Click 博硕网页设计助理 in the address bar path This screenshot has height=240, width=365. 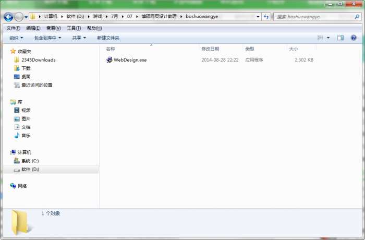pyautogui.click(x=159, y=17)
